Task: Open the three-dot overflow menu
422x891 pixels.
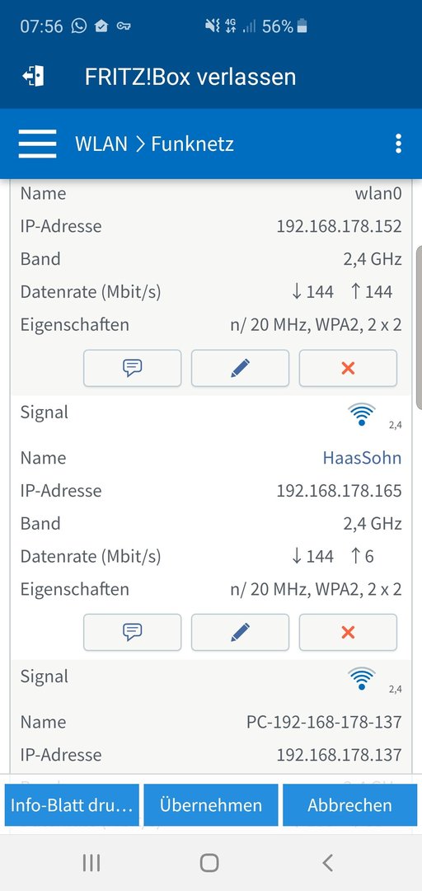Action: click(x=399, y=144)
